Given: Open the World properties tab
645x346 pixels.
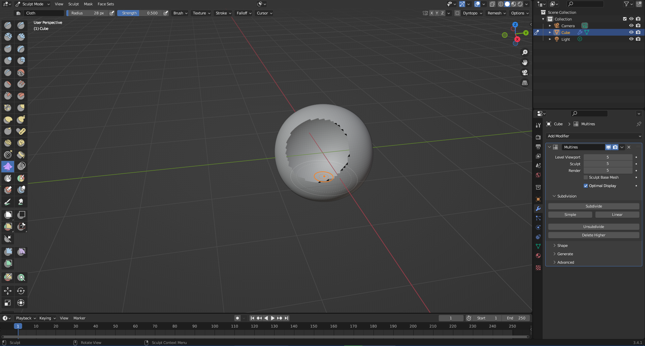Looking at the screenshot, I should (538, 175).
